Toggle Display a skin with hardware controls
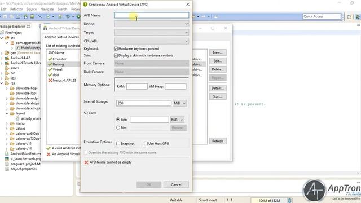The height and width of the screenshot is (203, 361). [116, 55]
